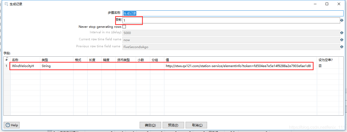Click variable icon beside limit field
The height and width of the screenshot is (132, 347).
[x=342, y=20]
